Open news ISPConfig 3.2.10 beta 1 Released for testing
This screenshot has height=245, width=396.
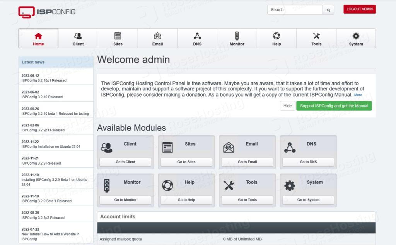55,114
